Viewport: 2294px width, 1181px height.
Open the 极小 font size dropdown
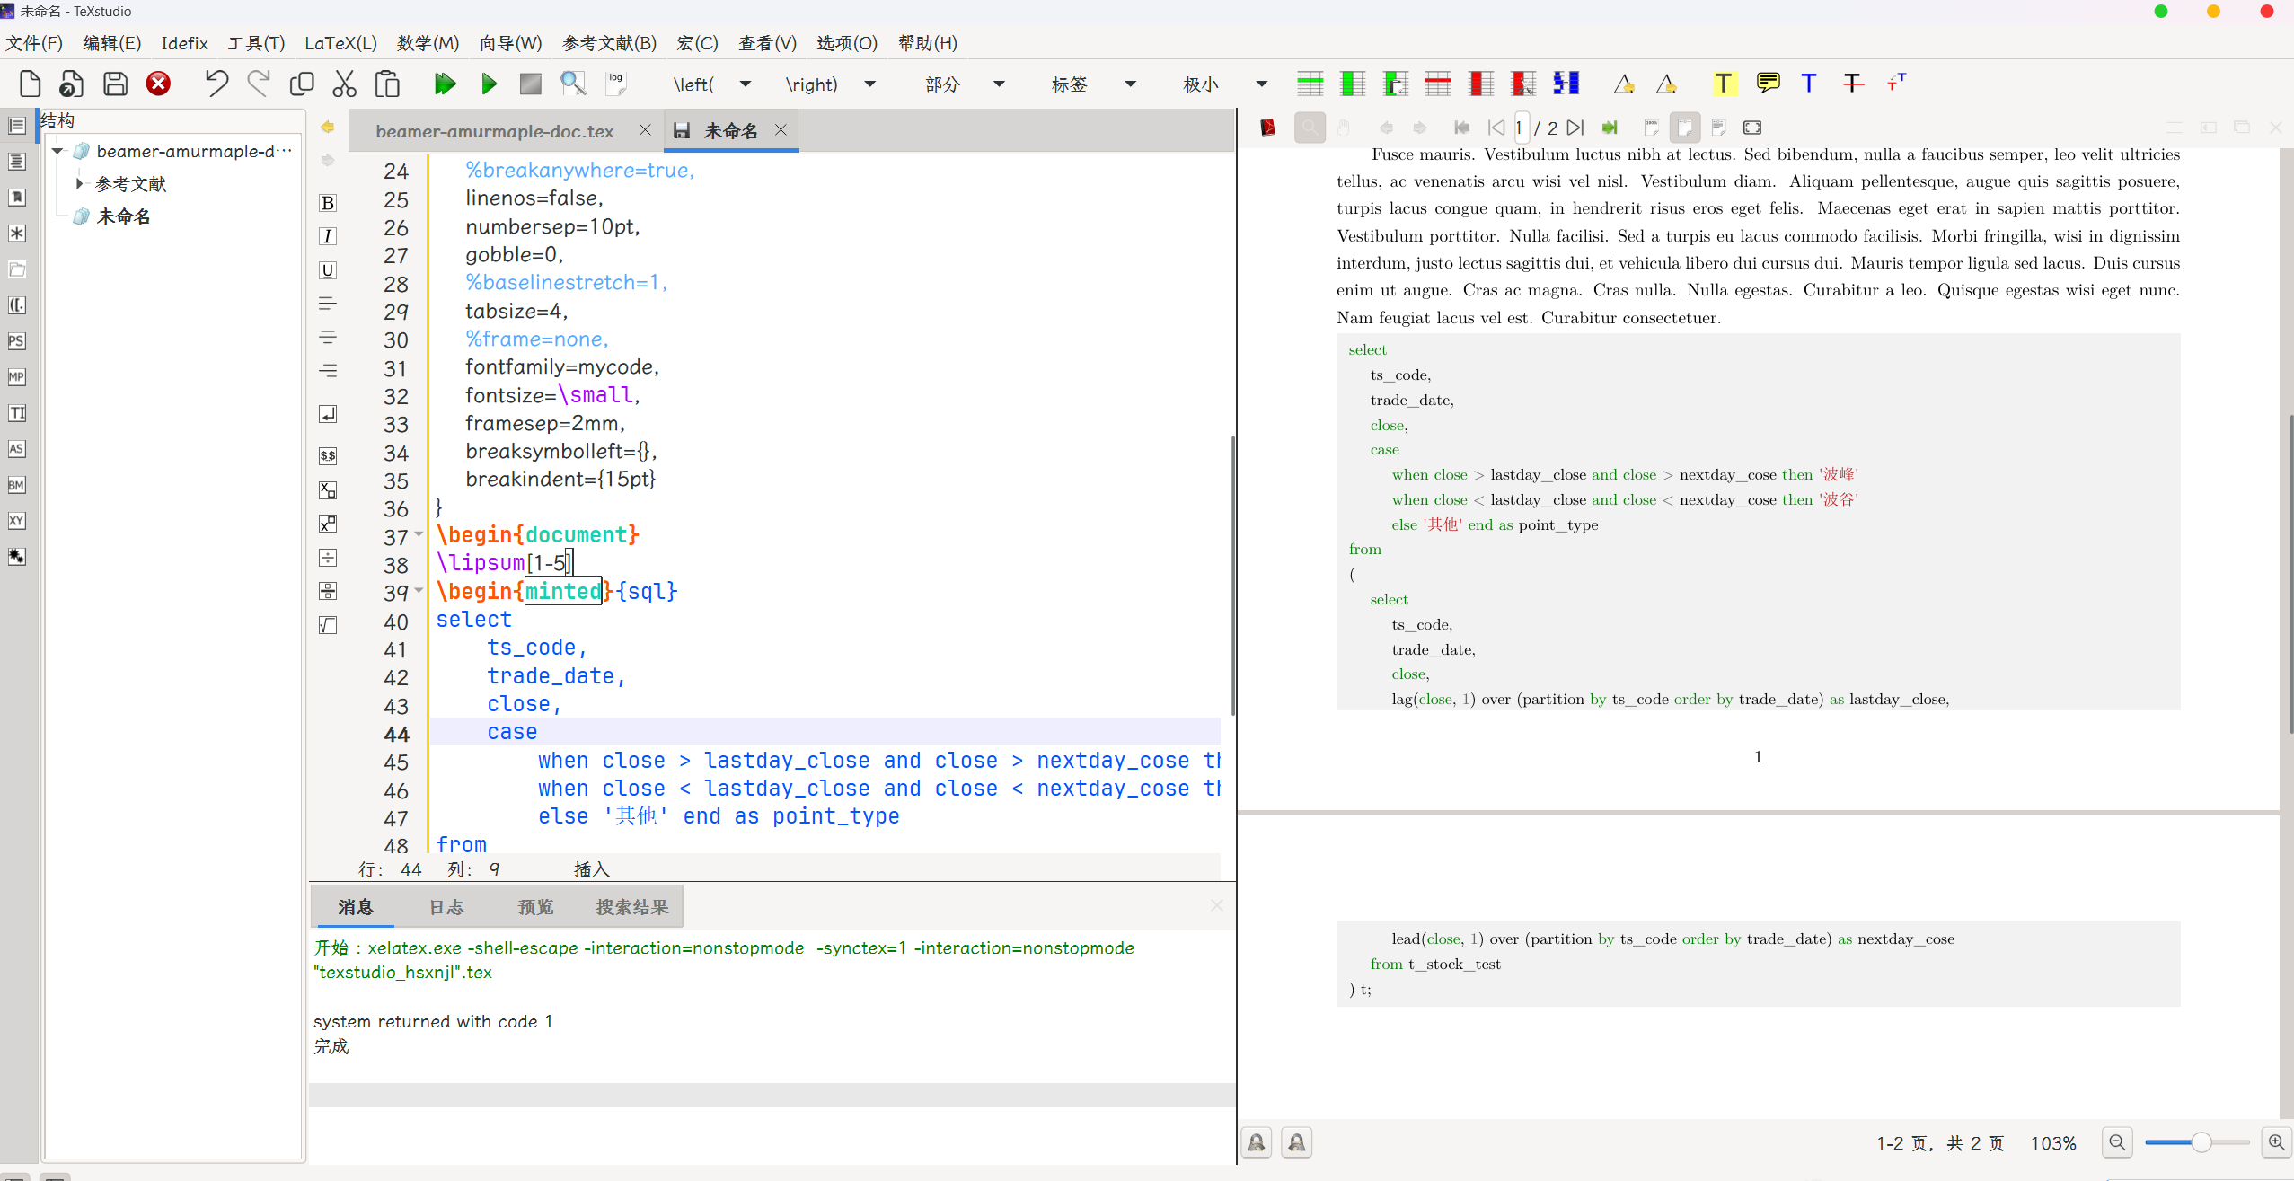pyautogui.click(x=1261, y=84)
